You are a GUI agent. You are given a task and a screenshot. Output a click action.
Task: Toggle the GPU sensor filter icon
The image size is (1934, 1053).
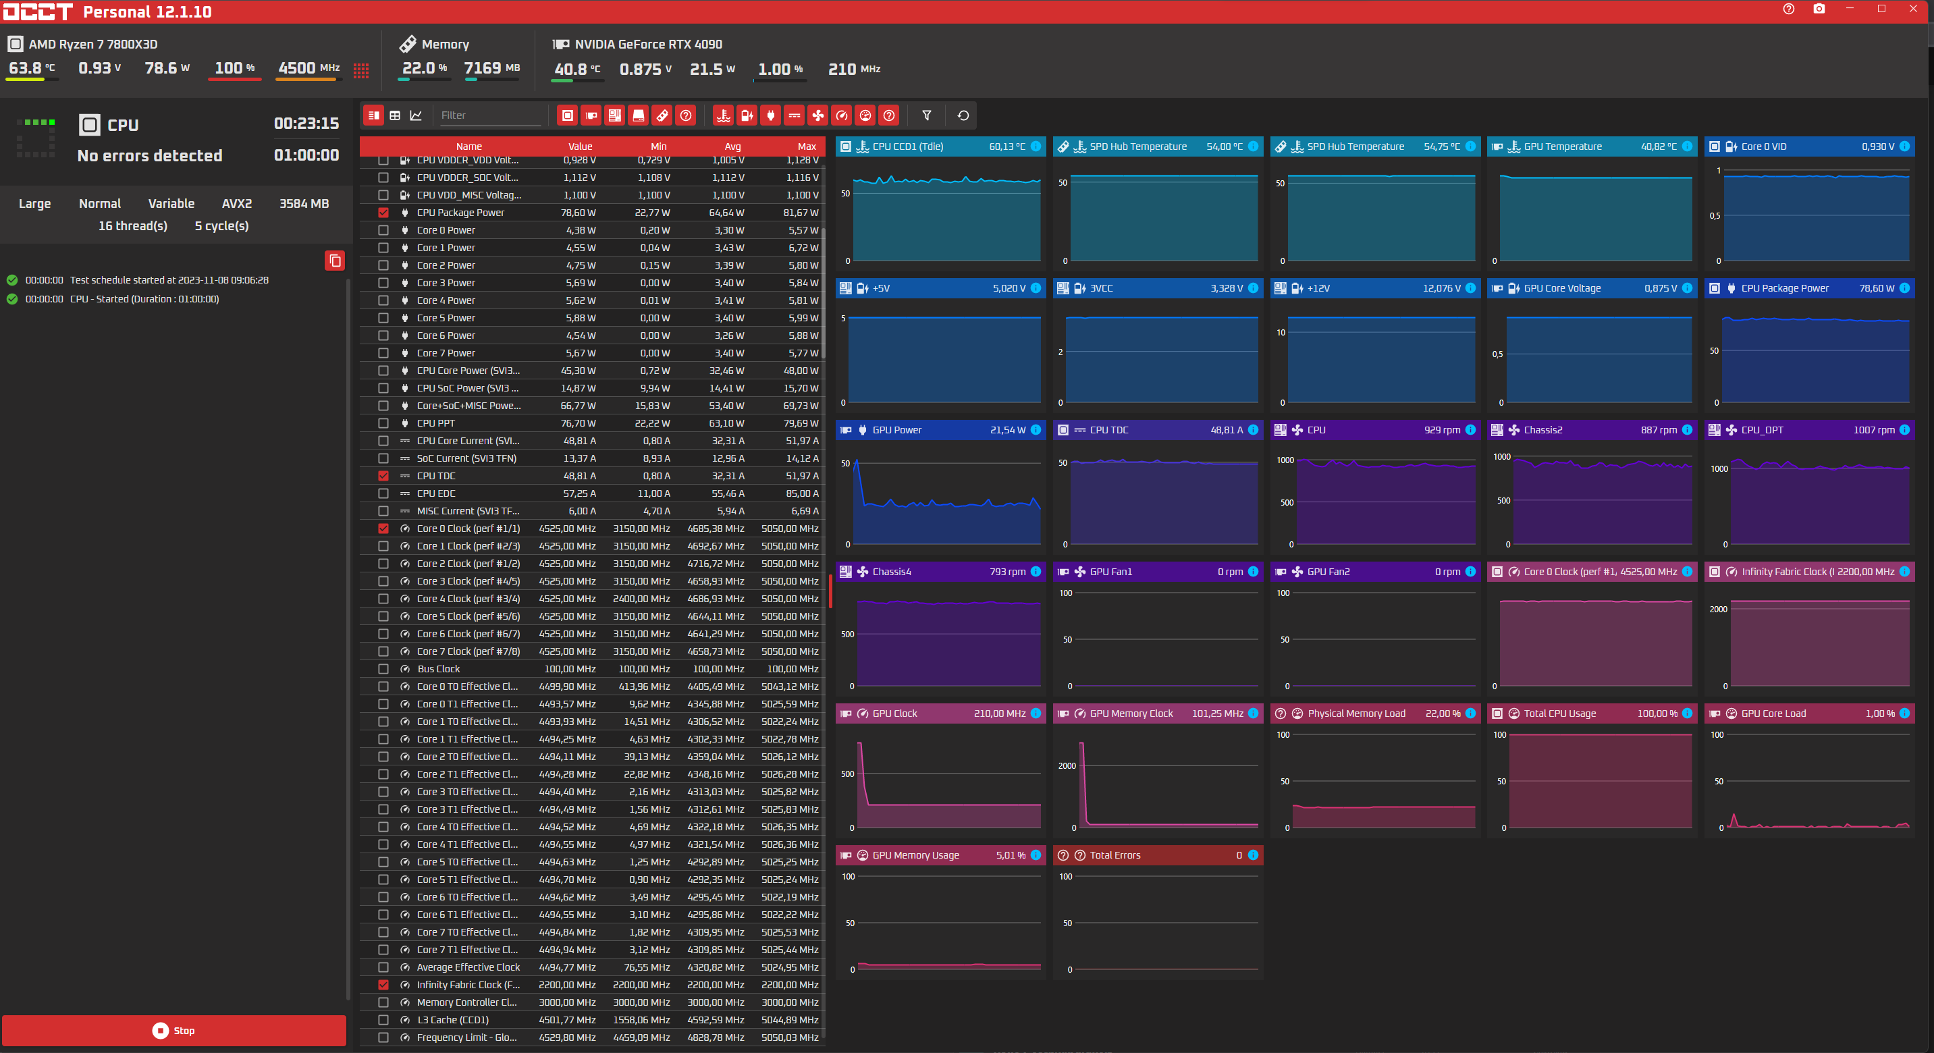pyautogui.click(x=591, y=115)
